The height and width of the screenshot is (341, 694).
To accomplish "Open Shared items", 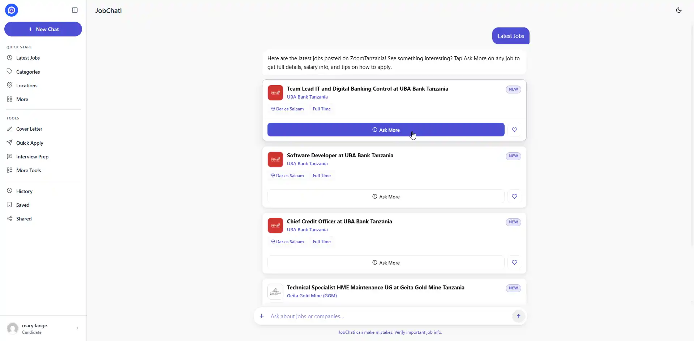I will click(x=43, y=219).
